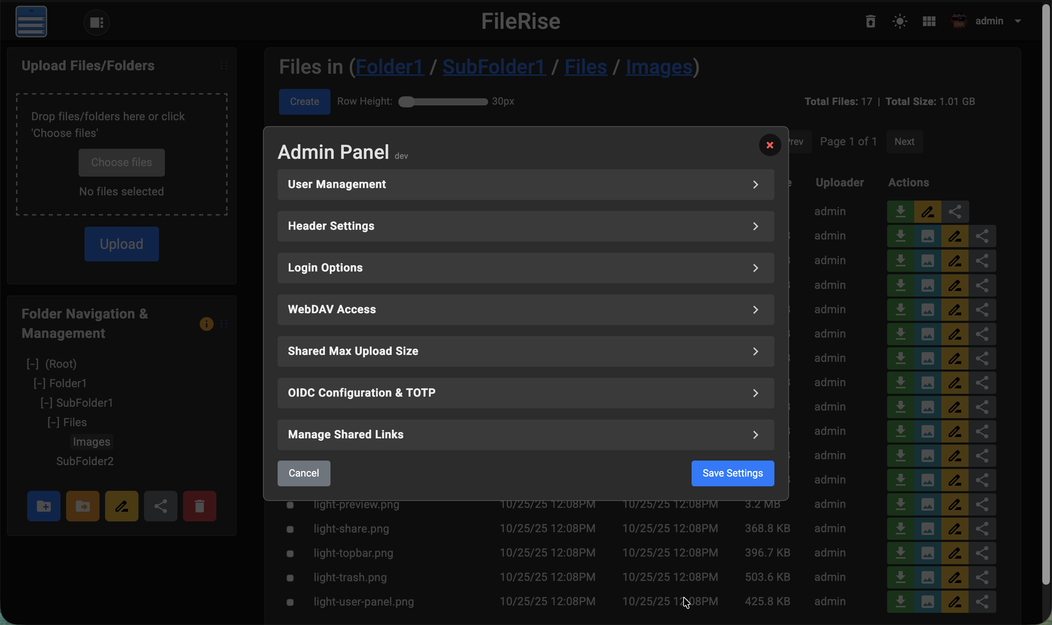
Task: Click the create new folder icon
Action: click(x=44, y=506)
